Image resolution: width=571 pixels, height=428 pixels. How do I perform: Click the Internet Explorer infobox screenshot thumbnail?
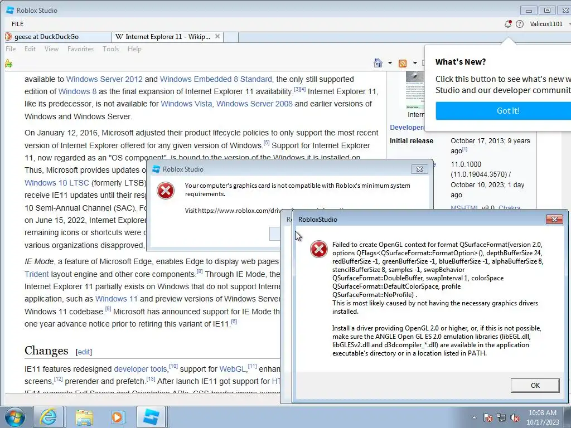(415, 90)
